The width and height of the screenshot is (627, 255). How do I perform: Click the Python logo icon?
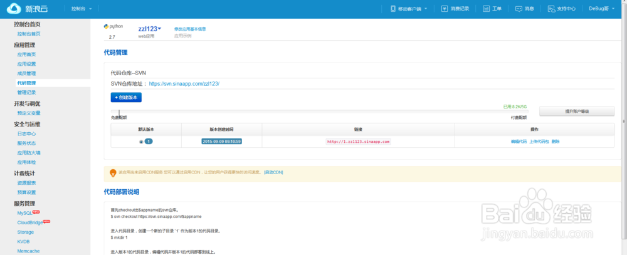(x=106, y=26)
